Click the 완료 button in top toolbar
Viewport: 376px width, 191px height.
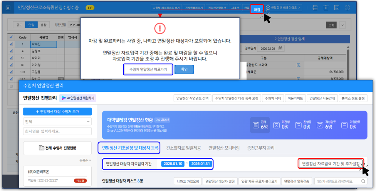coord(246,8)
